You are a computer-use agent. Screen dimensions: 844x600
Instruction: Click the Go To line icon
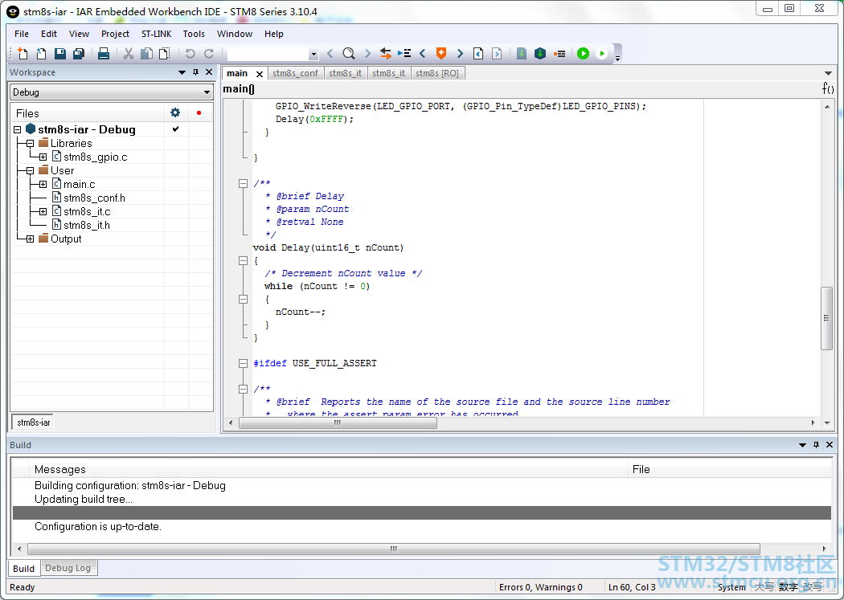[404, 53]
